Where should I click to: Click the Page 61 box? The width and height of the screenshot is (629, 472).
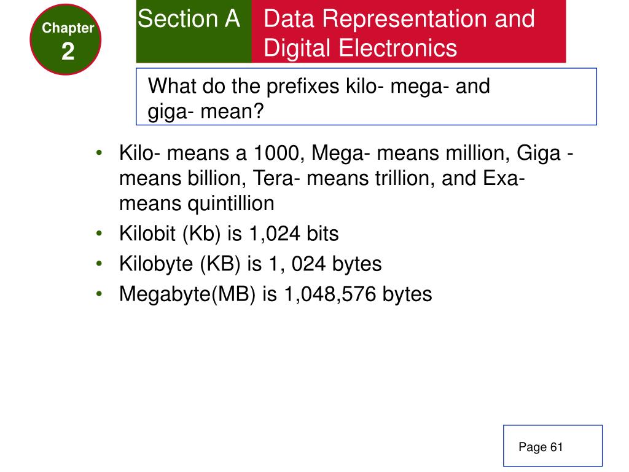click(553, 446)
